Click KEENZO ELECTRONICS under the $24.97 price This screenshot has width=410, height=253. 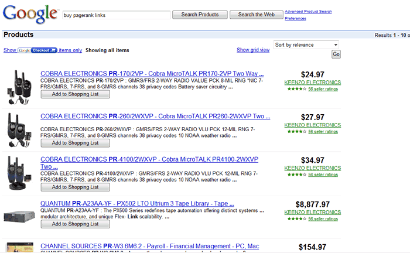coord(312,83)
